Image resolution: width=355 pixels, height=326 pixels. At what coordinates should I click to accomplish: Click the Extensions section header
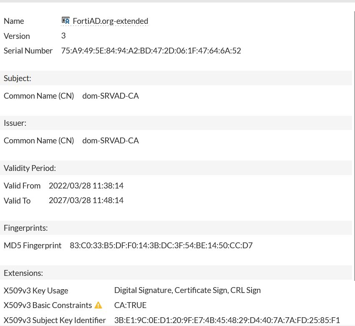pyautogui.click(x=23, y=273)
